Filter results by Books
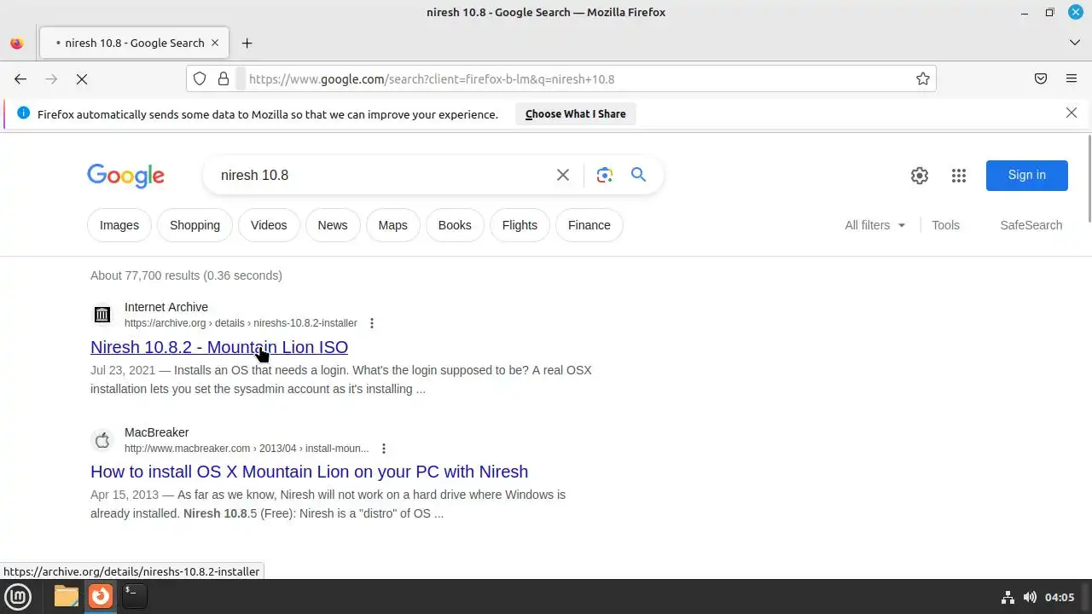The width and height of the screenshot is (1092, 614). tap(455, 225)
